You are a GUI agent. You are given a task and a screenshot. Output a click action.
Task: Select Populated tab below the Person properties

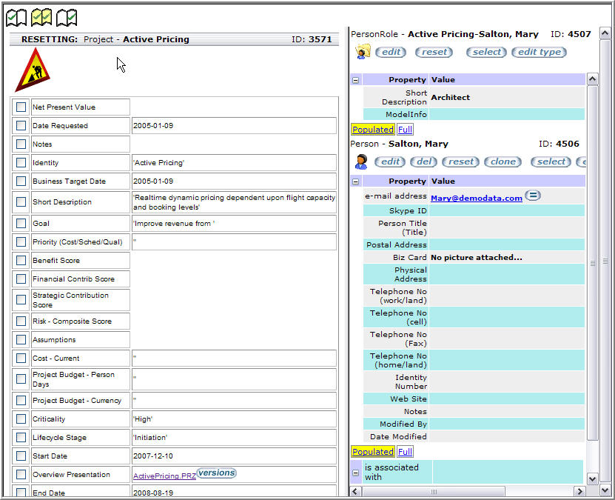coord(372,452)
